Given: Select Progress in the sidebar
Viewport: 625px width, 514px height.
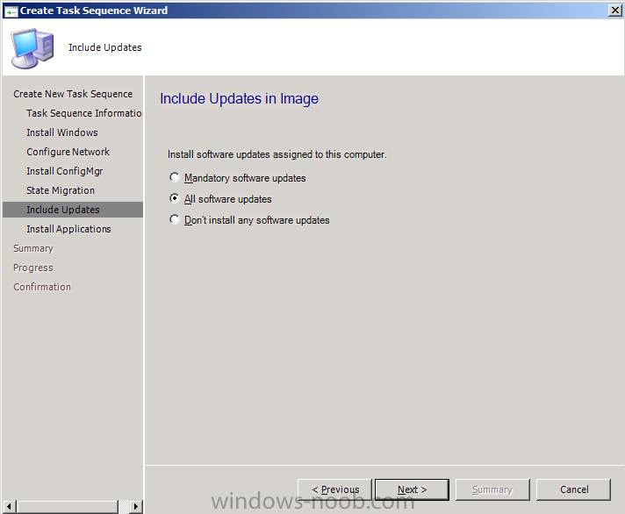Looking at the screenshot, I should click(x=33, y=268).
